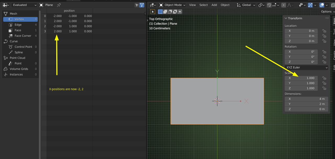Image resolution: width=335 pixels, height=159 pixels.
Task: Open the spreadsheet editor type menu
Action: click(x=6, y=5)
